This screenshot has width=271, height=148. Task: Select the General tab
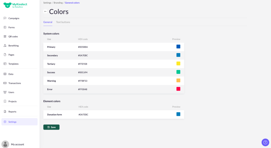pyautogui.click(x=48, y=22)
